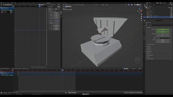Select the Select Box tool in viewport
173x97 pixels.
tap(66, 6)
